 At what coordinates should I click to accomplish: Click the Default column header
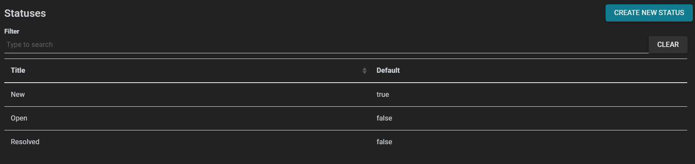pos(388,71)
